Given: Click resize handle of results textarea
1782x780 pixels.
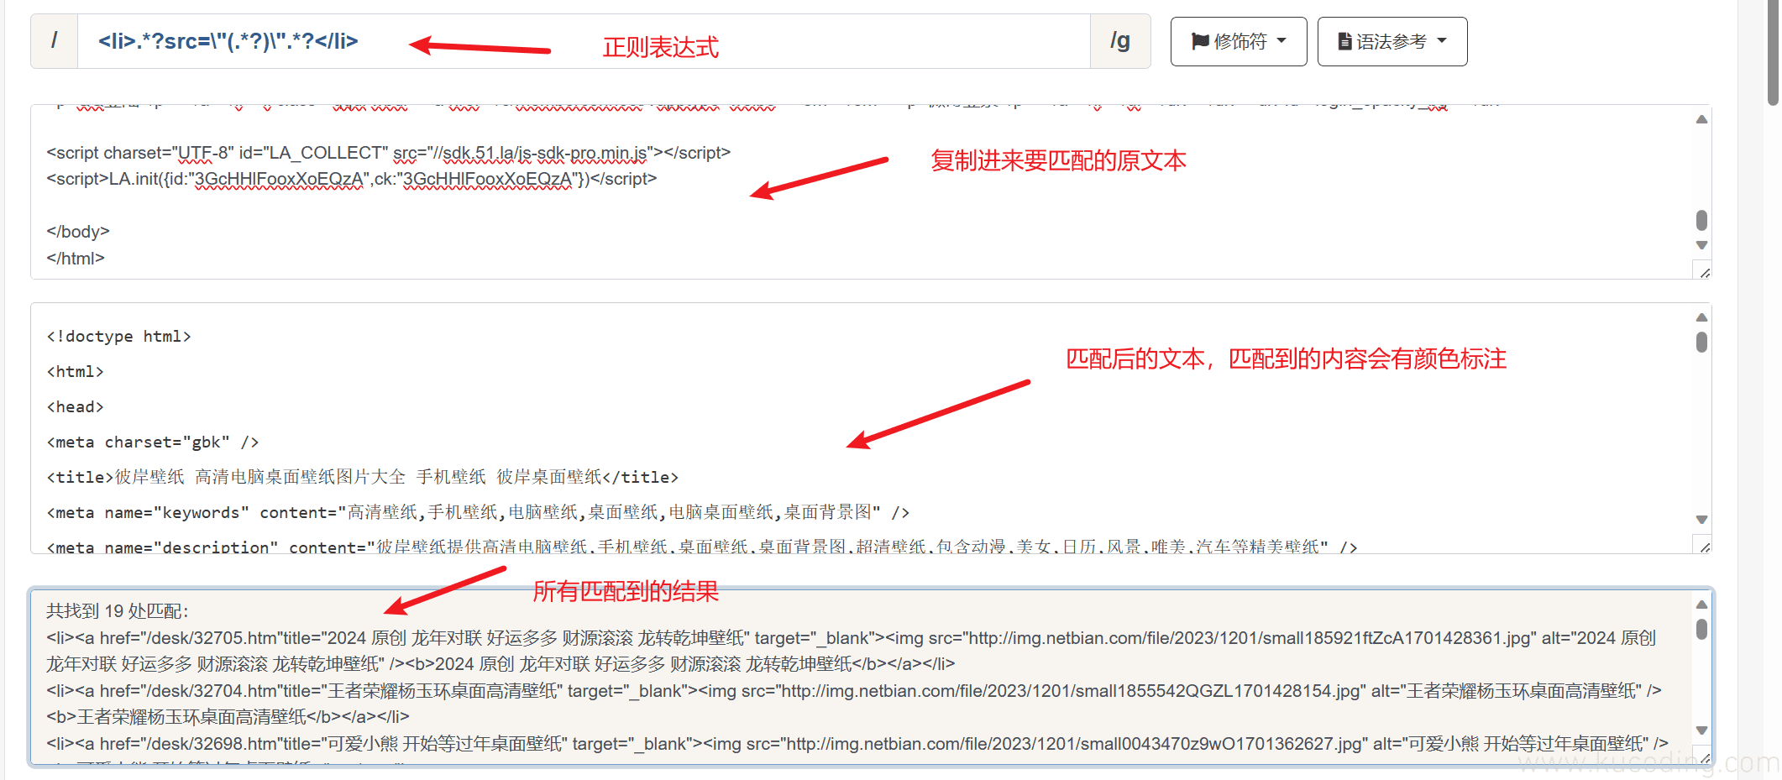Looking at the screenshot, I should click(1704, 758).
